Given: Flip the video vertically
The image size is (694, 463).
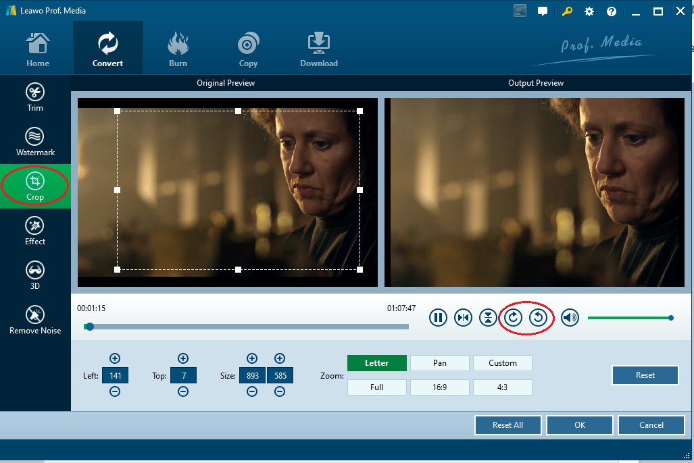Looking at the screenshot, I should tap(487, 317).
